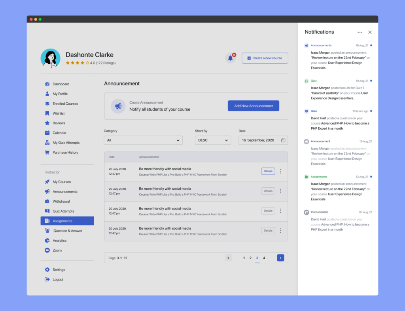Click the "Date" table column header
The width and height of the screenshot is (405, 311).
112,157
